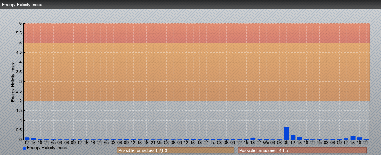Click the vertical Energy Helicity Index axis title

click(x=13, y=82)
